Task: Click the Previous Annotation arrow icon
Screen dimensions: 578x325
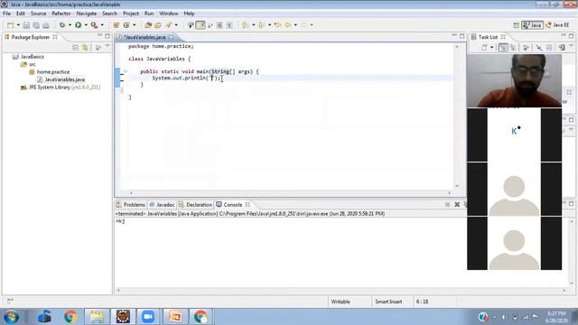Action: point(261,25)
